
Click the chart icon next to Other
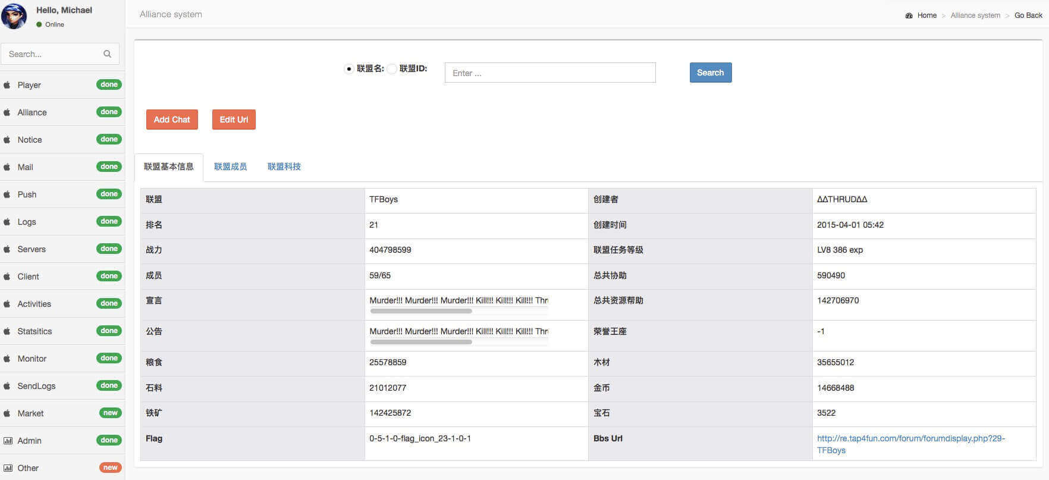(x=8, y=468)
